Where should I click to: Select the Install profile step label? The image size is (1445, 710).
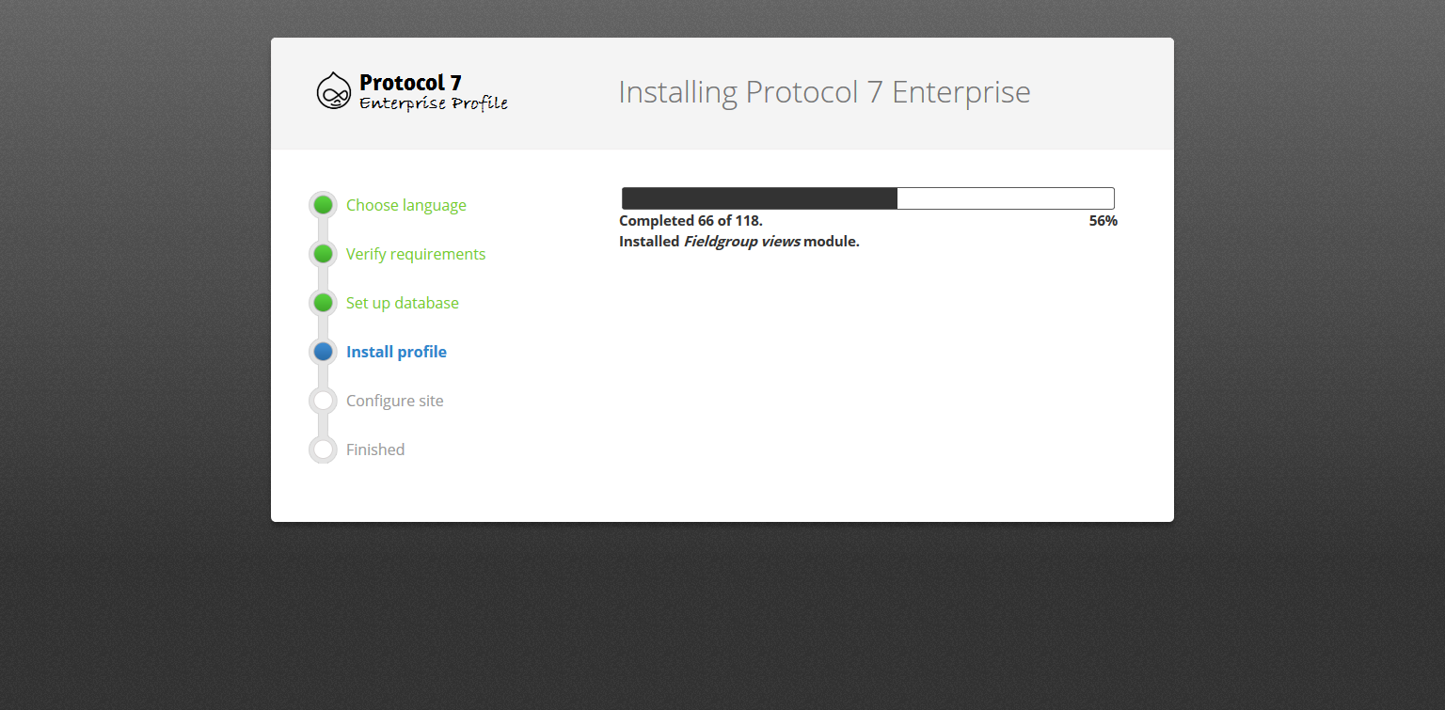click(x=396, y=352)
